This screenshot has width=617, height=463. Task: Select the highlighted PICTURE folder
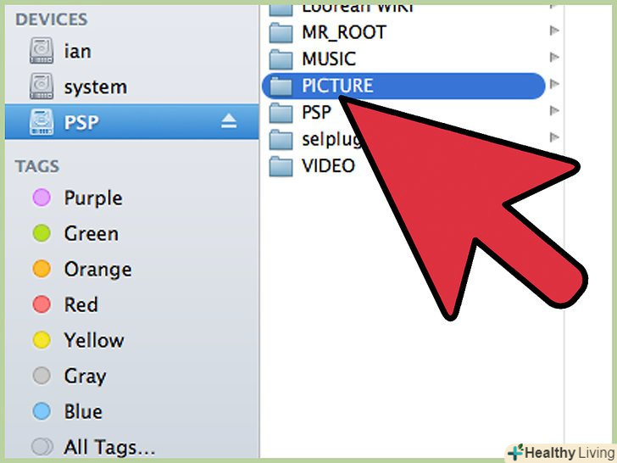coord(403,86)
